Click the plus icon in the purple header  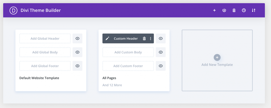214,11
